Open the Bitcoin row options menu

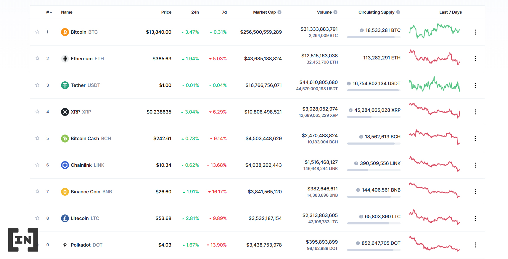point(475,32)
